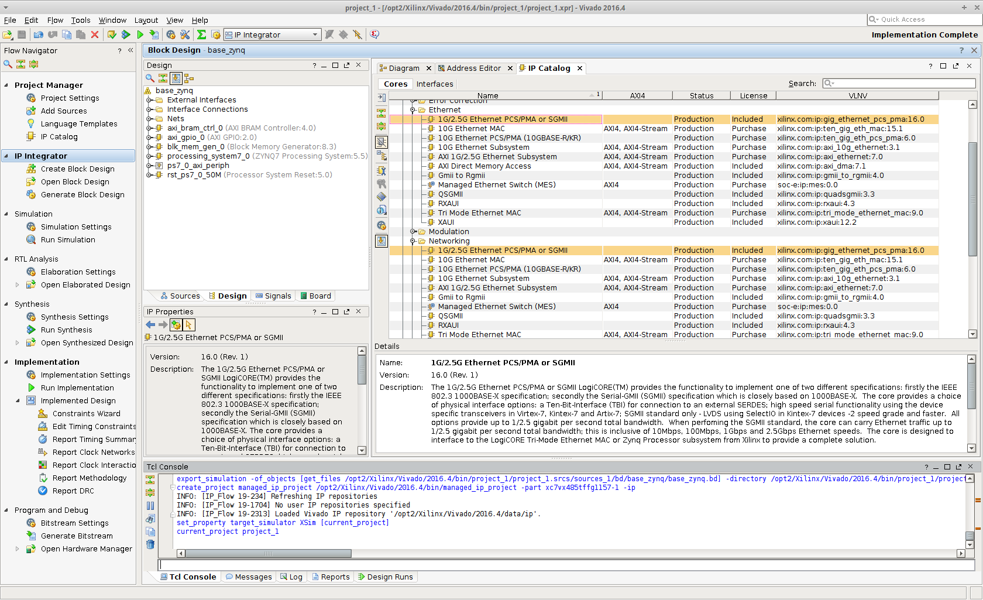Click the Tcl Console copy icon
983x600 pixels.
pyautogui.click(x=150, y=532)
